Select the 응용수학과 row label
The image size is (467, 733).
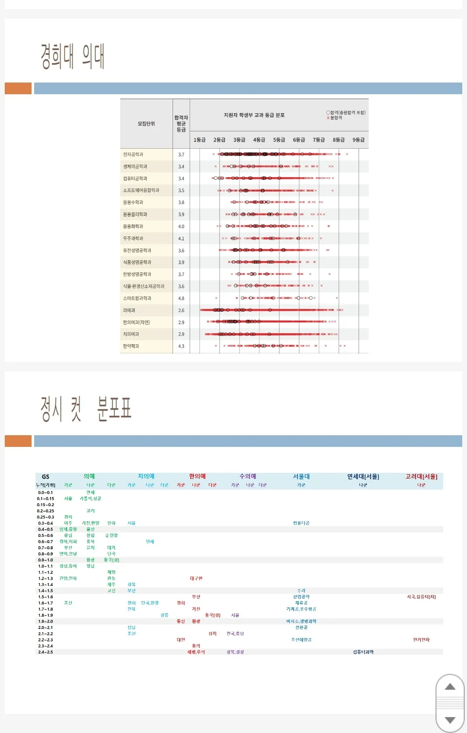tap(133, 202)
